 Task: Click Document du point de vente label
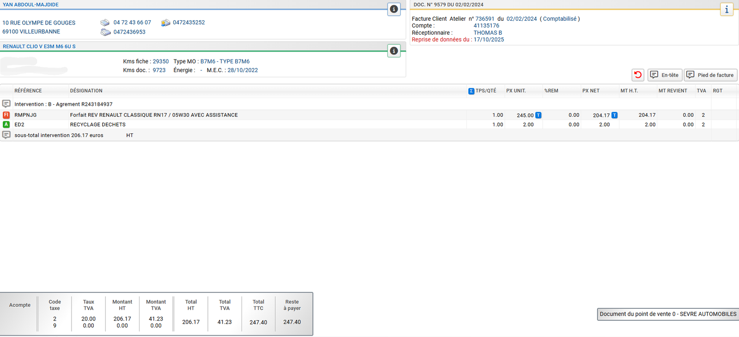coord(667,314)
